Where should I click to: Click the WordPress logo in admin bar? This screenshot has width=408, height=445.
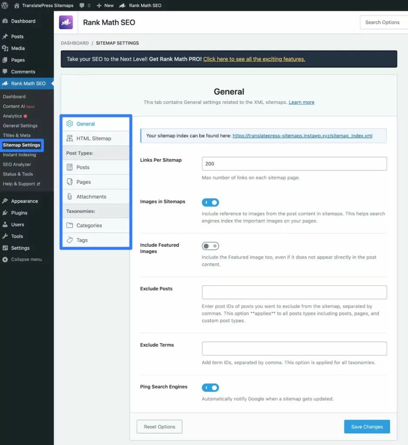click(4, 5)
